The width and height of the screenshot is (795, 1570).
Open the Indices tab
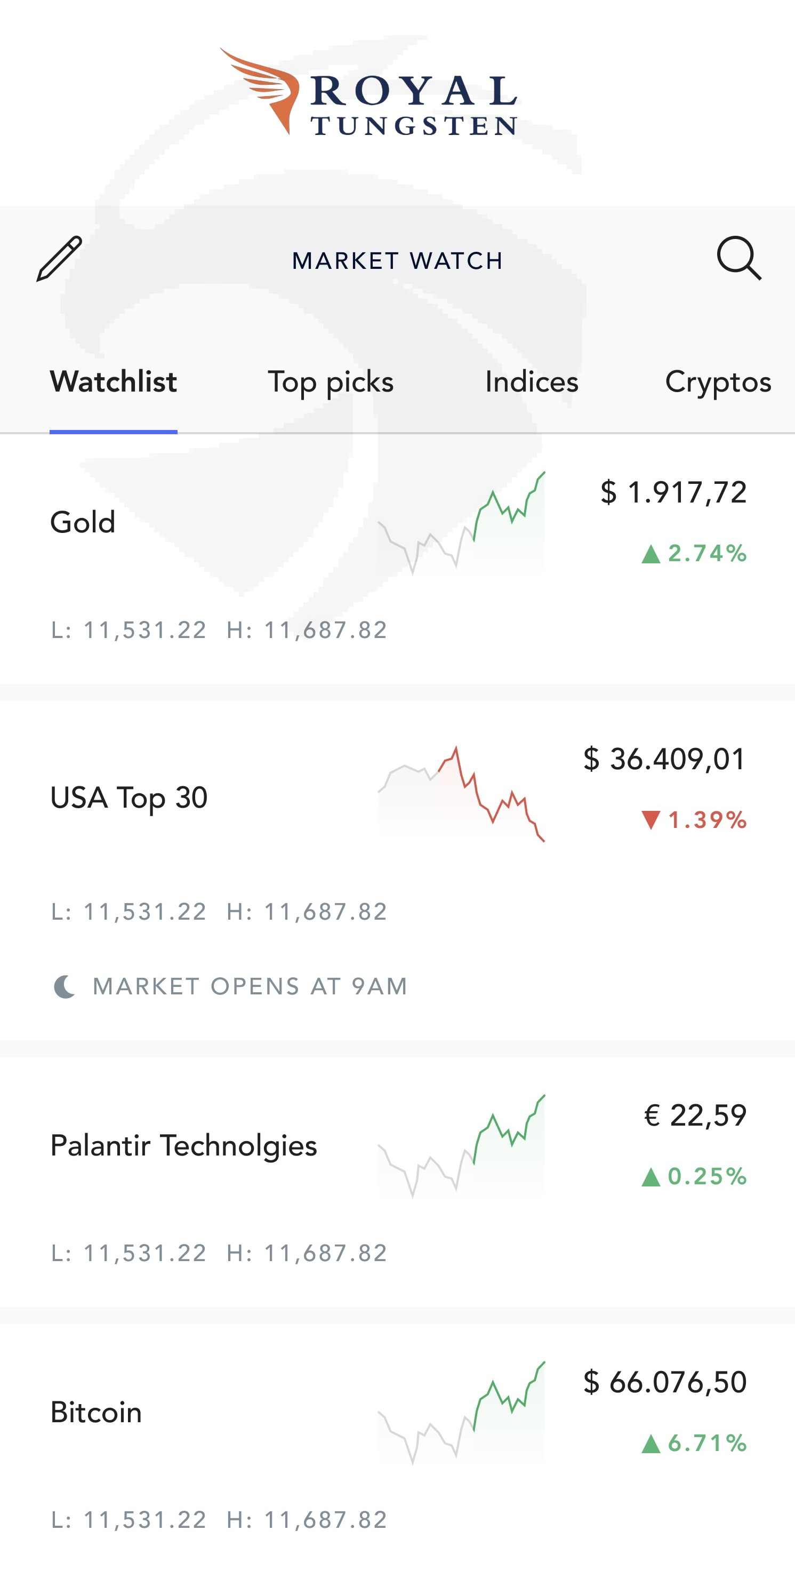pyautogui.click(x=531, y=382)
